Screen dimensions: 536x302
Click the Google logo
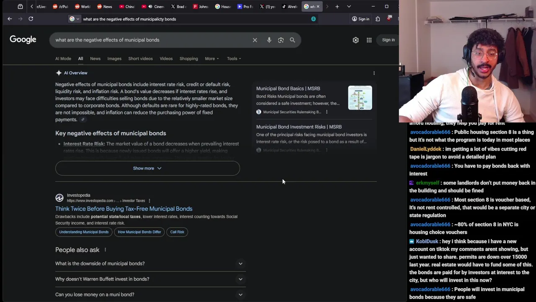(x=23, y=39)
